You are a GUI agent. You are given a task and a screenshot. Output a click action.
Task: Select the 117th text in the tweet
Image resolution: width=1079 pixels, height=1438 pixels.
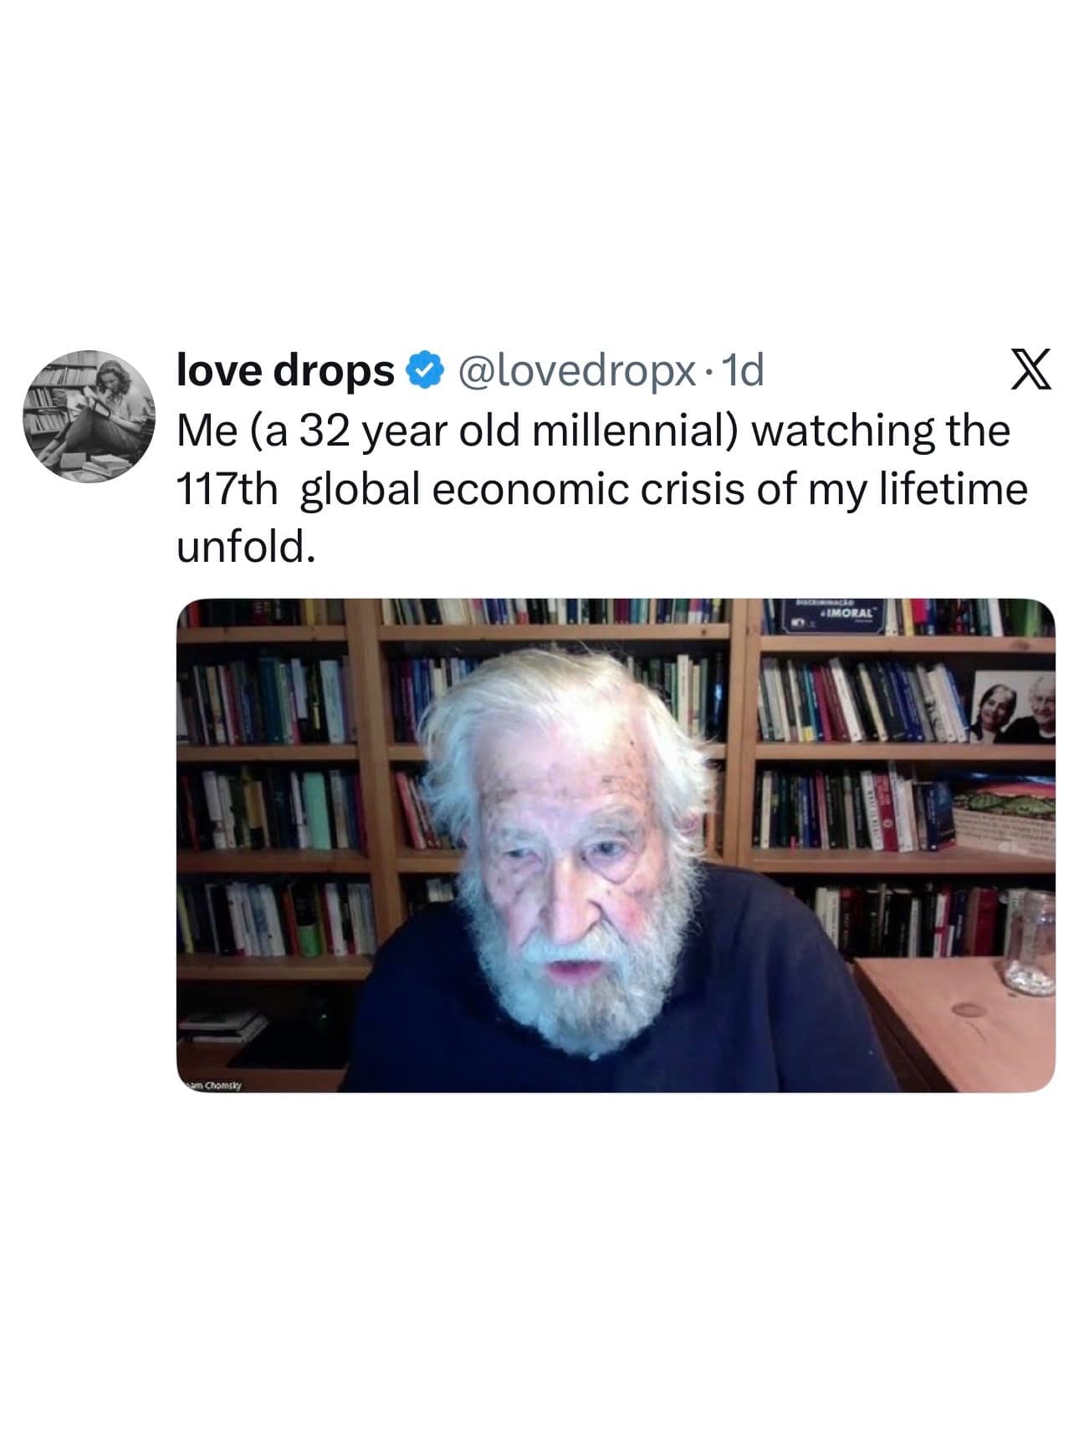click(227, 490)
